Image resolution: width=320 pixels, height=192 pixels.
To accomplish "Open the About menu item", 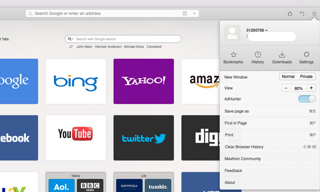I will [270, 182].
